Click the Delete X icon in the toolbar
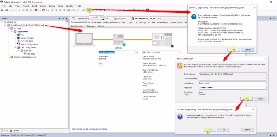 coord(31,10)
